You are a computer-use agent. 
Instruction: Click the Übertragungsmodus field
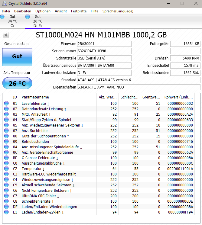104,66
